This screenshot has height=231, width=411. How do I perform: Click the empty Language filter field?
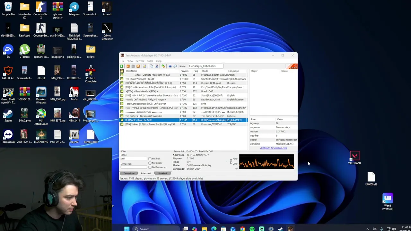tap(134, 167)
